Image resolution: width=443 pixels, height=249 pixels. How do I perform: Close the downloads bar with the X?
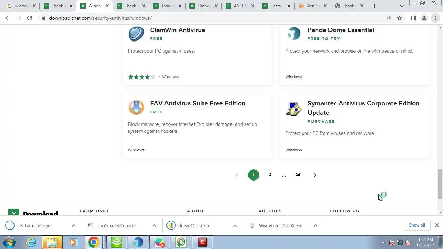point(436,225)
